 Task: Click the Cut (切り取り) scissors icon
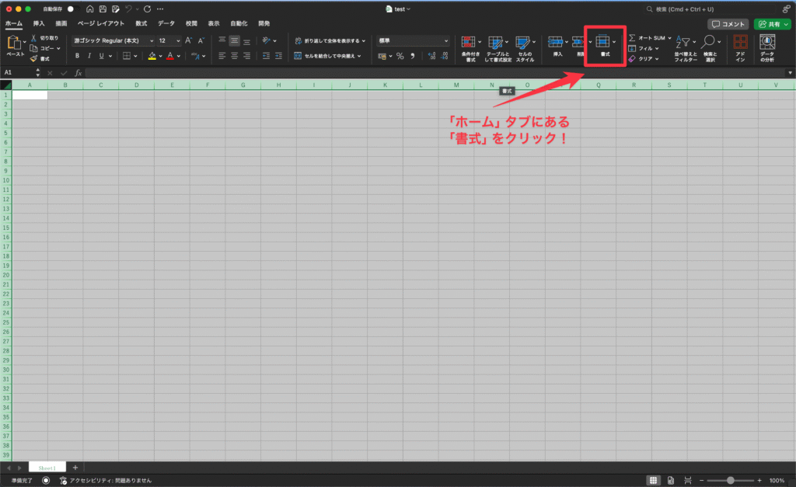(33, 38)
